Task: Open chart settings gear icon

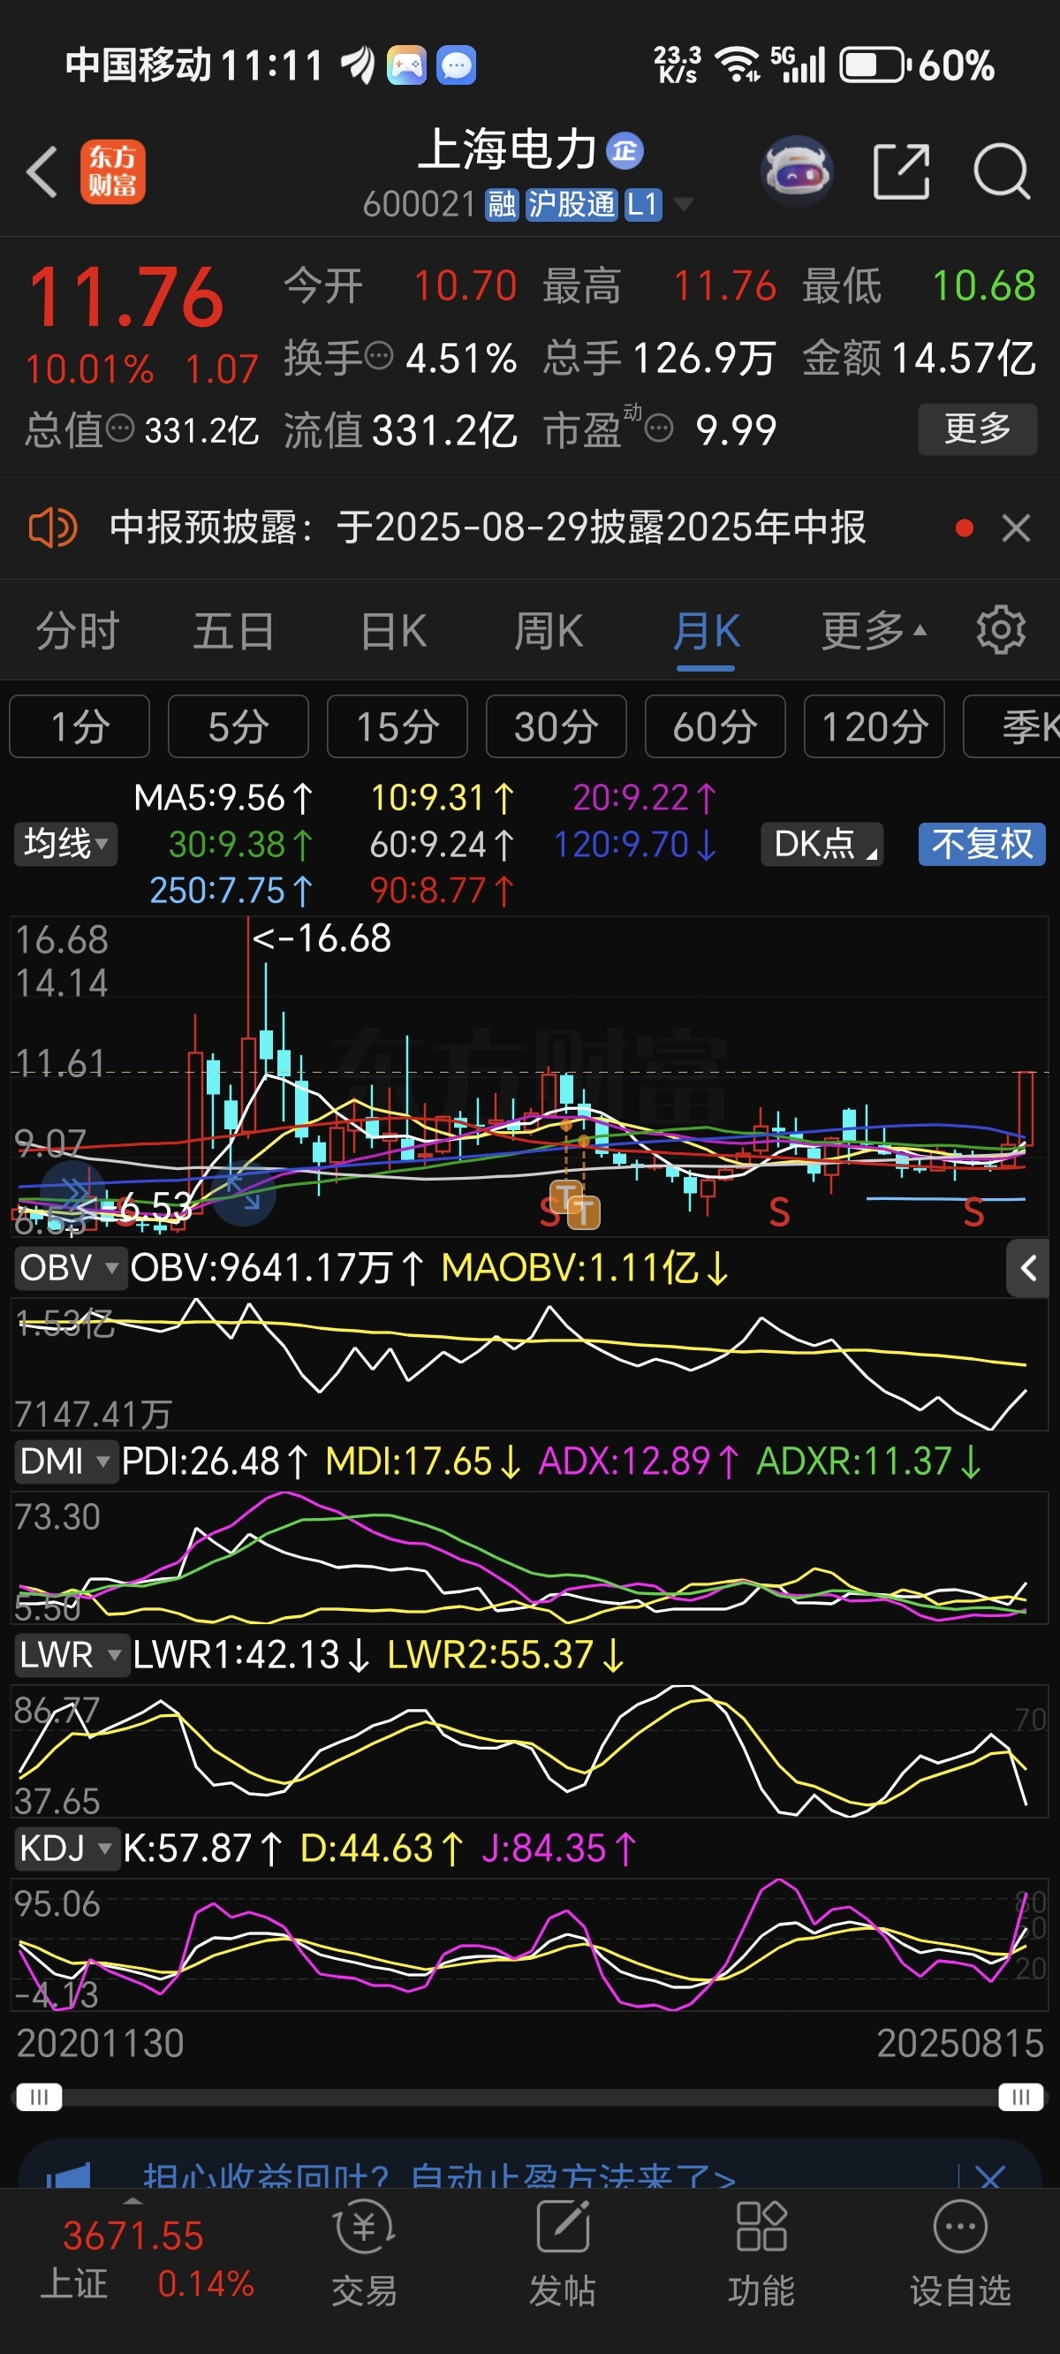Action: point(1001,630)
